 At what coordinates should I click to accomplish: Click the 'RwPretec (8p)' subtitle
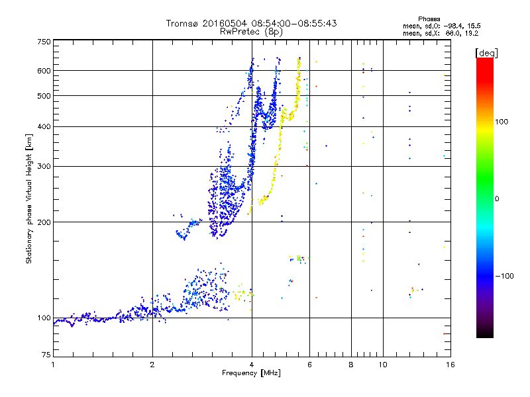coord(251,32)
